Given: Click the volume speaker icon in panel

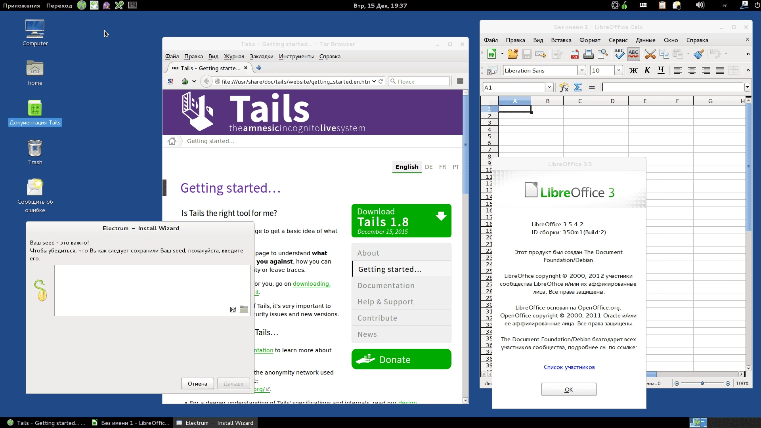Looking at the screenshot, I should click(x=700, y=5).
